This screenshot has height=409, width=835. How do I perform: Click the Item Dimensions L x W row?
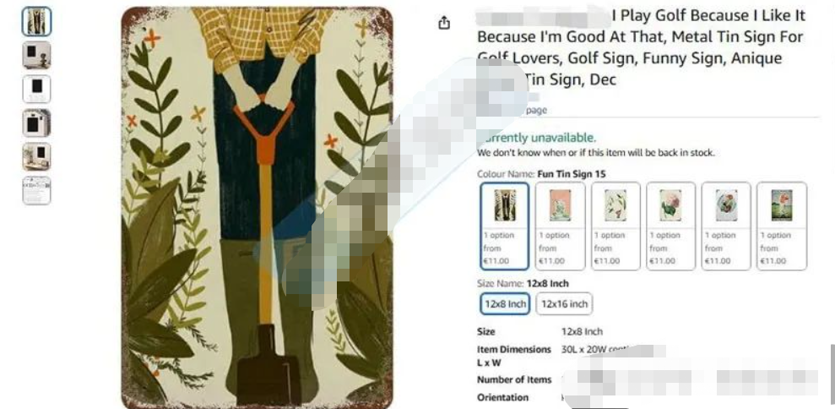pyautogui.click(x=571, y=356)
